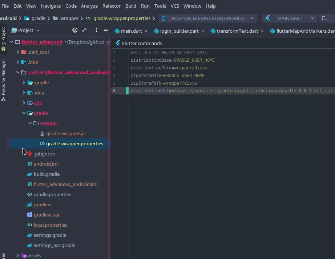Expand the assets folder

click(18, 255)
